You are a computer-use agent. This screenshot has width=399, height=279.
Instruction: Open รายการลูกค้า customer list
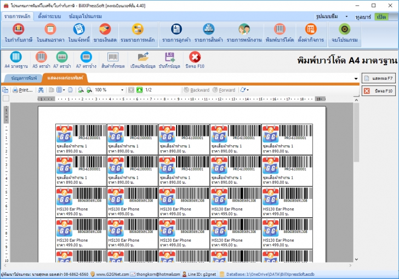(x=176, y=32)
